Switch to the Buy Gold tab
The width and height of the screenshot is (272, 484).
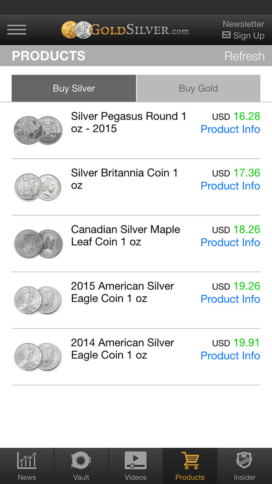[x=198, y=88]
